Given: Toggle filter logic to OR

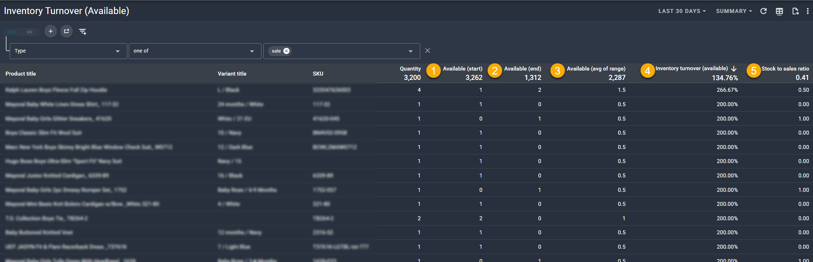Looking at the screenshot, I should (x=30, y=32).
